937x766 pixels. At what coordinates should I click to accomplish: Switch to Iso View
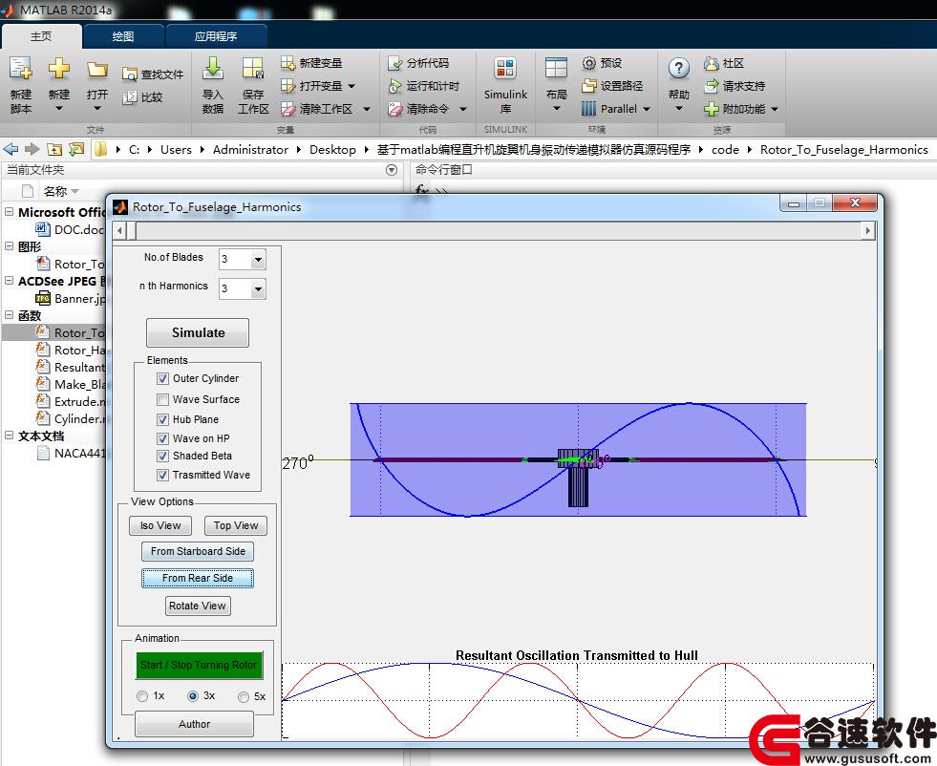pyautogui.click(x=160, y=526)
